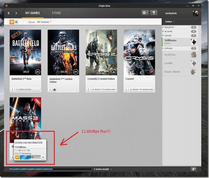Show info for Crysis
Image resolution: width=209 pixels, height=178 pixels.
pos(126,89)
